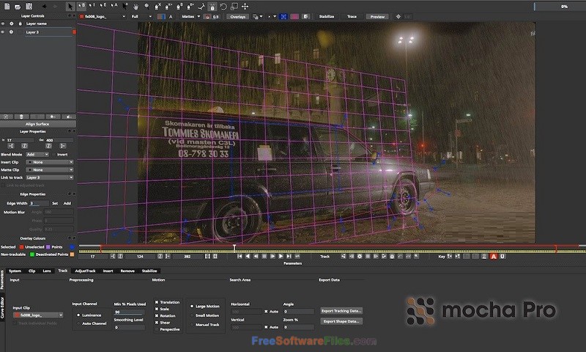
Task: Click the New Project file icon
Action: pyautogui.click(x=7, y=7)
